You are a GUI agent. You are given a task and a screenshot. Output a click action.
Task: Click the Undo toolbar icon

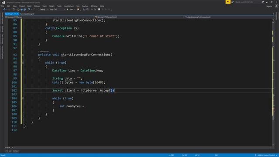(29, 10)
